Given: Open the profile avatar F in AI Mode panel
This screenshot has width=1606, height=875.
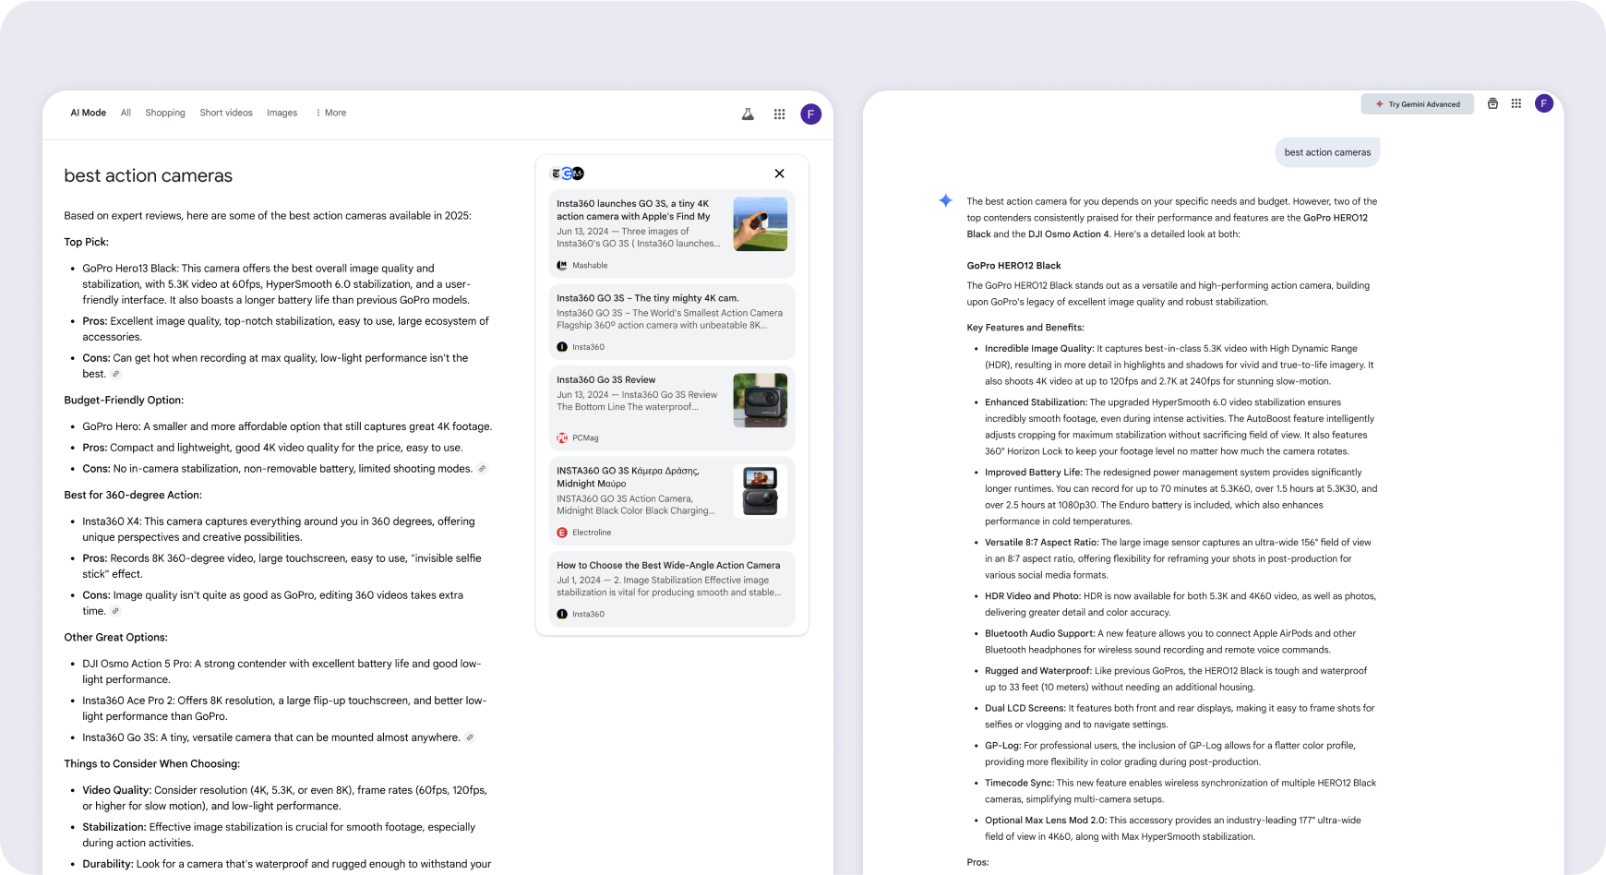Looking at the screenshot, I should point(810,114).
